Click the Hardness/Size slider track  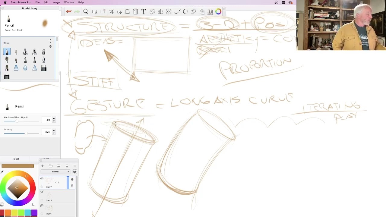point(21,121)
